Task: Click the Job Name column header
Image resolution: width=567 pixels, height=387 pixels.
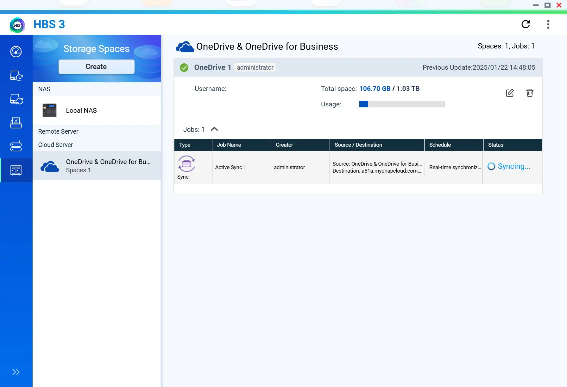Action: [242, 145]
